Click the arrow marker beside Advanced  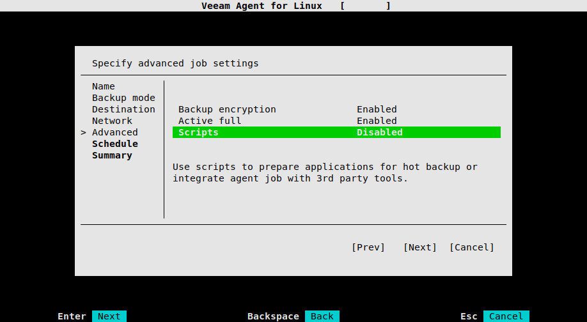(x=84, y=132)
